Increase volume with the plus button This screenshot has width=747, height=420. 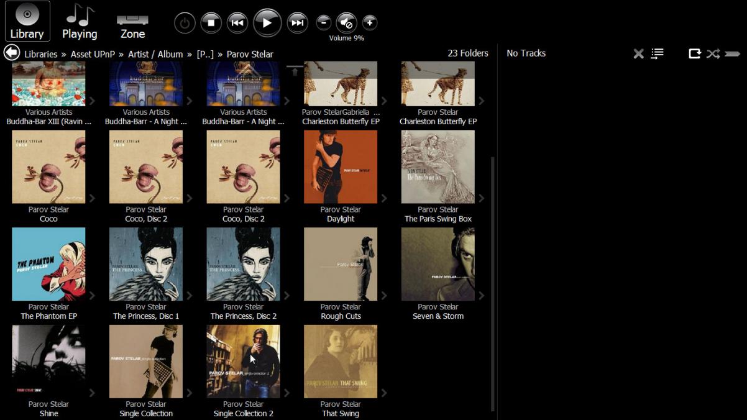tap(369, 23)
